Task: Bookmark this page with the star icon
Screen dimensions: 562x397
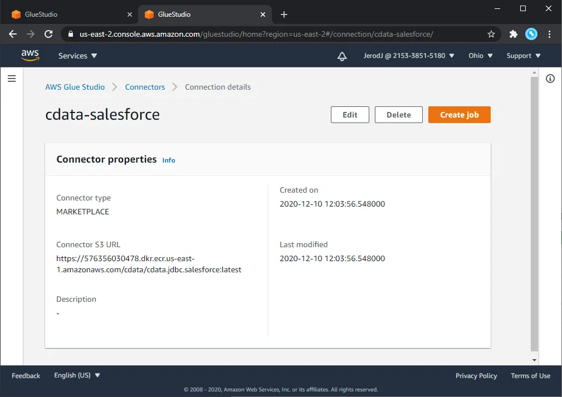Action: [491, 34]
